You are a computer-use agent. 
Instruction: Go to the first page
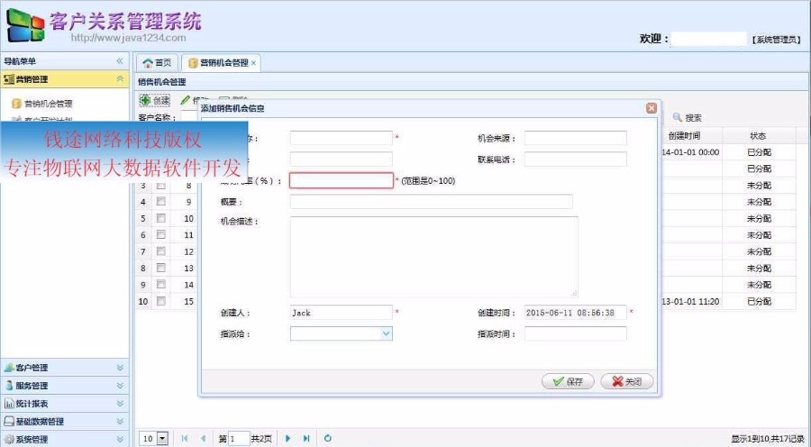coord(185,438)
